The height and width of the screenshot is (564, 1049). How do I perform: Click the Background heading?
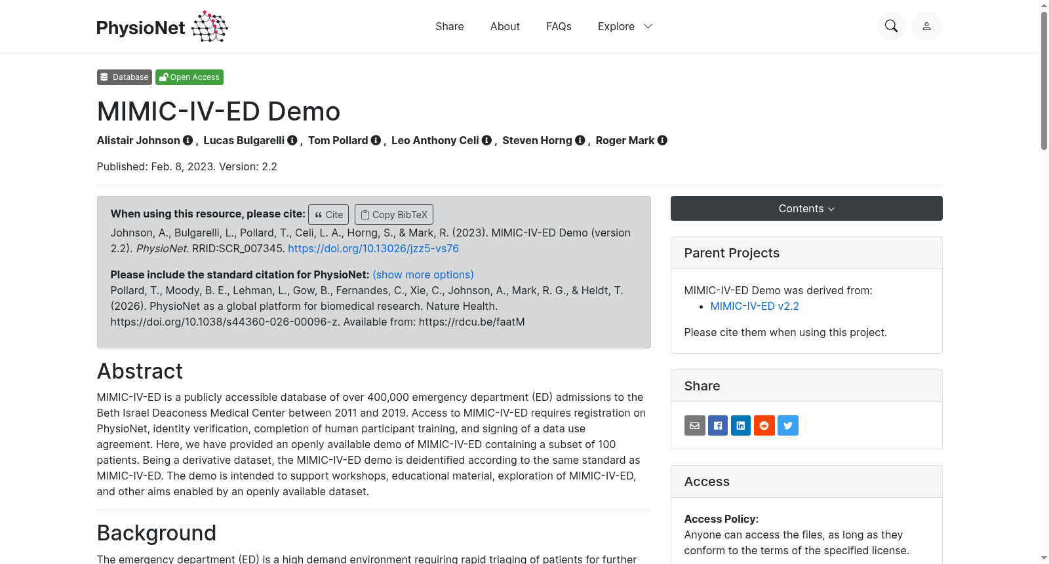157,533
